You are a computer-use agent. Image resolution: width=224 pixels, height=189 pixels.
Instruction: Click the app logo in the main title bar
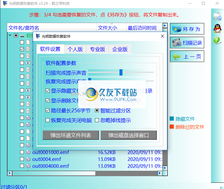click(x=5, y=3)
